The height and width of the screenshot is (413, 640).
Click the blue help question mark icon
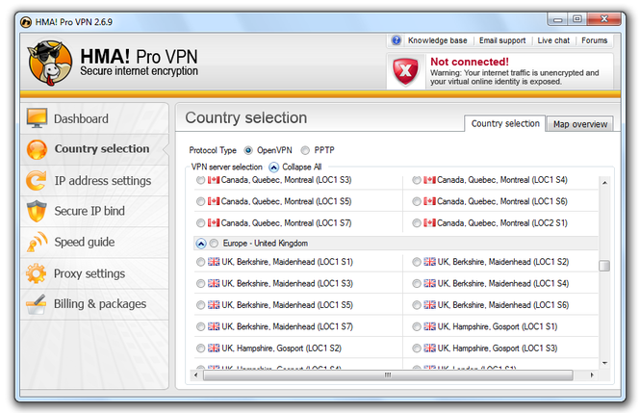coord(396,40)
